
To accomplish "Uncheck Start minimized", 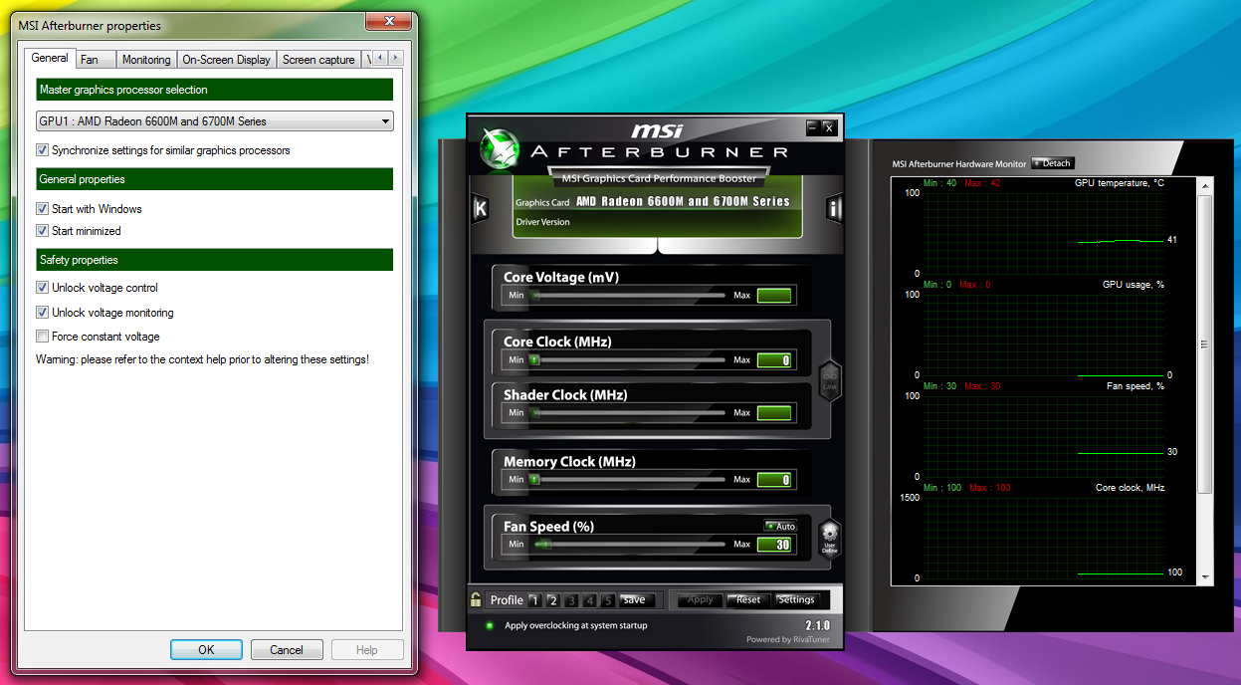I will click(42, 231).
